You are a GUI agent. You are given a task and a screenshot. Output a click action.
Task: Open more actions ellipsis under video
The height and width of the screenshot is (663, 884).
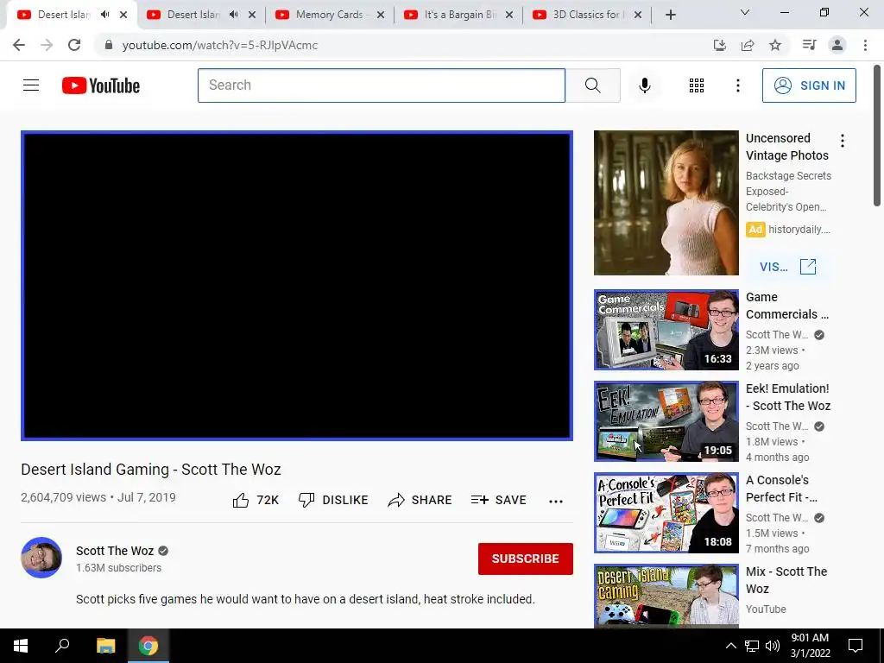tap(556, 501)
